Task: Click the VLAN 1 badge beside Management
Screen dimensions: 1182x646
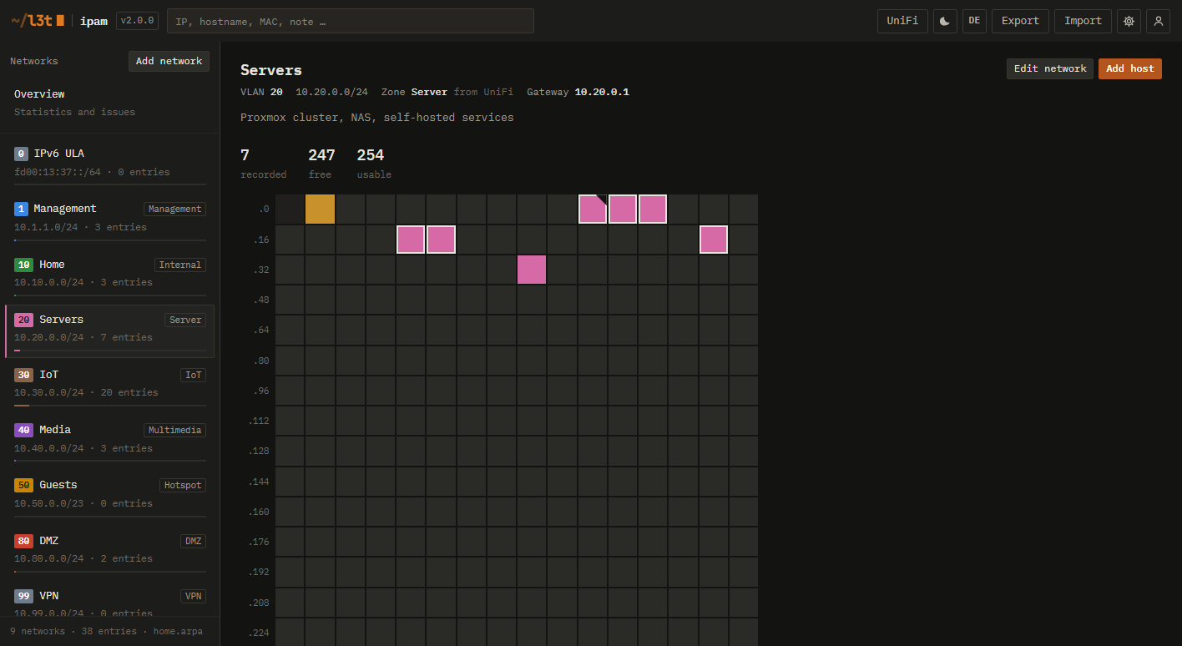Action: tap(21, 209)
